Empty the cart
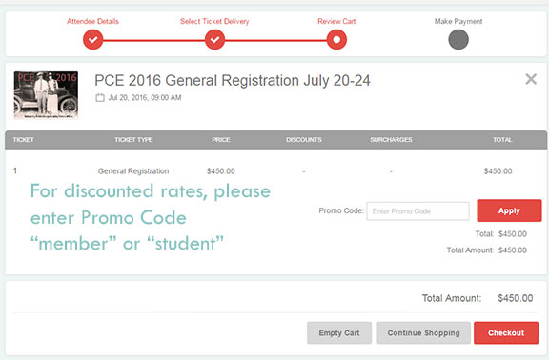This screenshot has height=360, width=549. [339, 332]
